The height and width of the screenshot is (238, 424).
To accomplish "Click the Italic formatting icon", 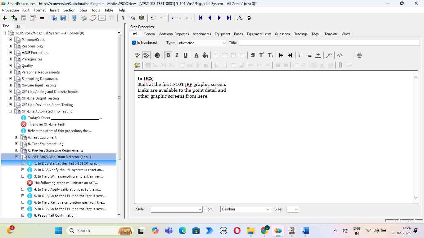I will [x=177, y=55].
